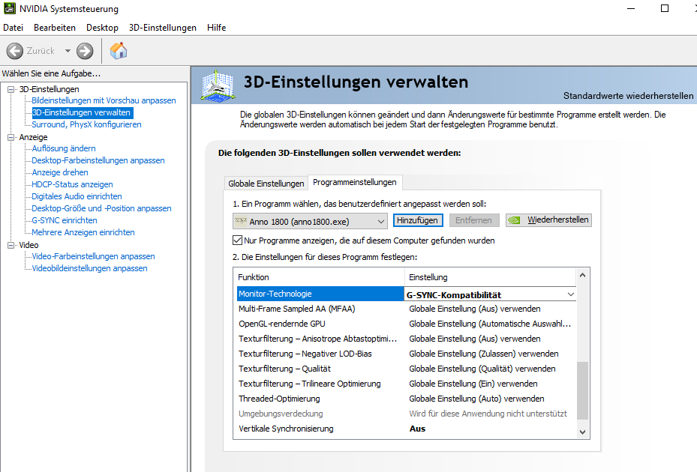Click the NVIDIA Systemsteuerung title bar icon
Screen dimensions: 697x472
coord(9,8)
